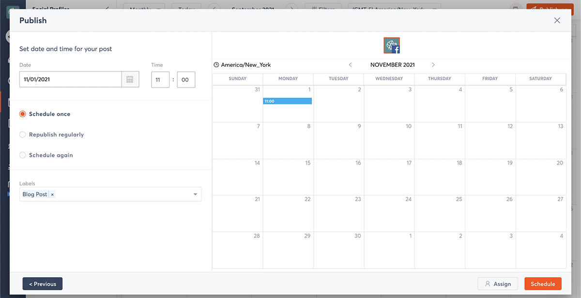Select November 17 on the calendar
Viewport: 581px width, 298px height.
point(389,177)
